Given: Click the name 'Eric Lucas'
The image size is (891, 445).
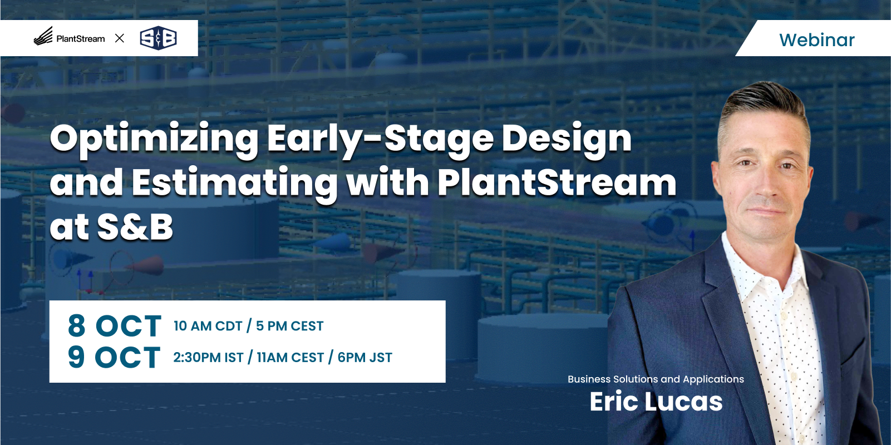Looking at the screenshot, I should (656, 402).
